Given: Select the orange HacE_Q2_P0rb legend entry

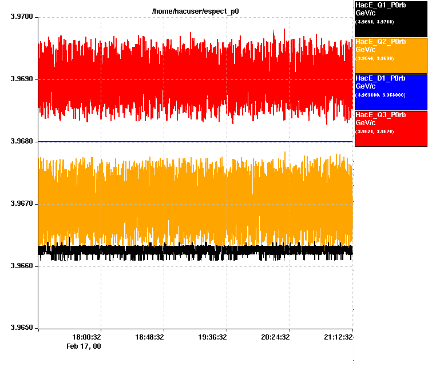Looking at the screenshot, I should [x=391, y=55].
